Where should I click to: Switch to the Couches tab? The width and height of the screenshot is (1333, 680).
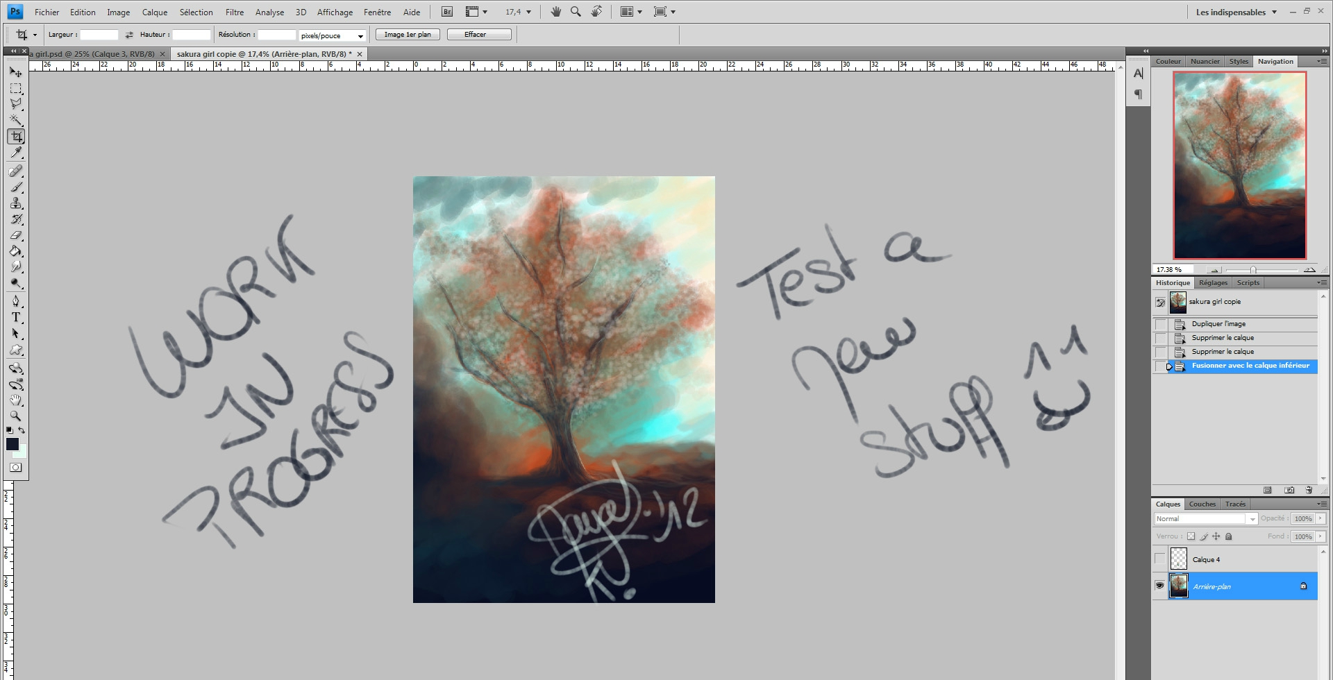1202,504
